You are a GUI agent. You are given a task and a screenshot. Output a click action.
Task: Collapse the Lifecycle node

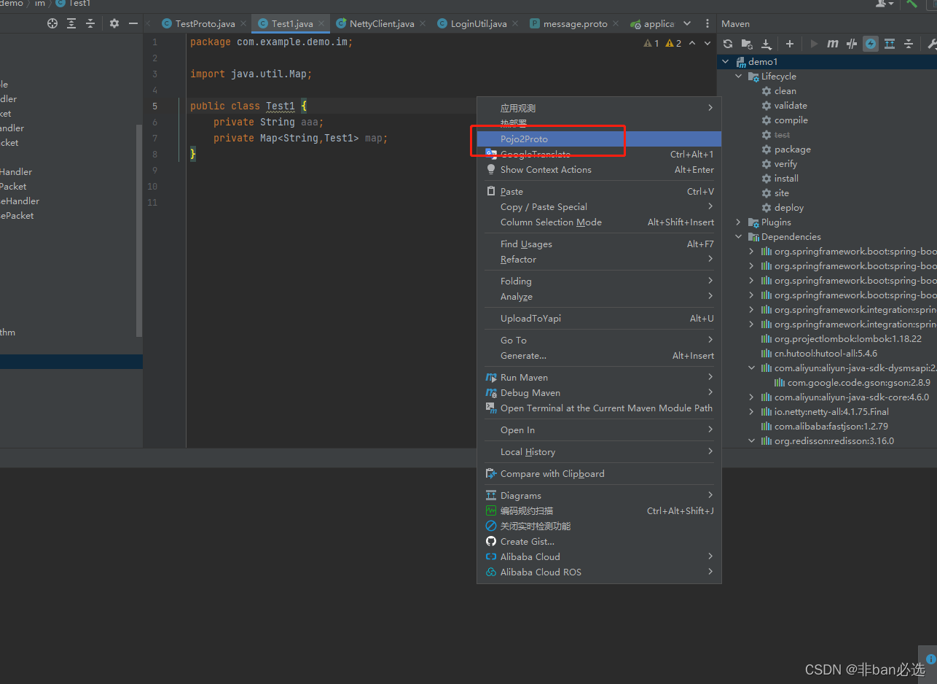(x=737, y=76)
